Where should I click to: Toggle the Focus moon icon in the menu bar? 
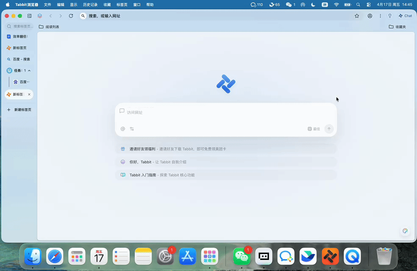point(313,5)
